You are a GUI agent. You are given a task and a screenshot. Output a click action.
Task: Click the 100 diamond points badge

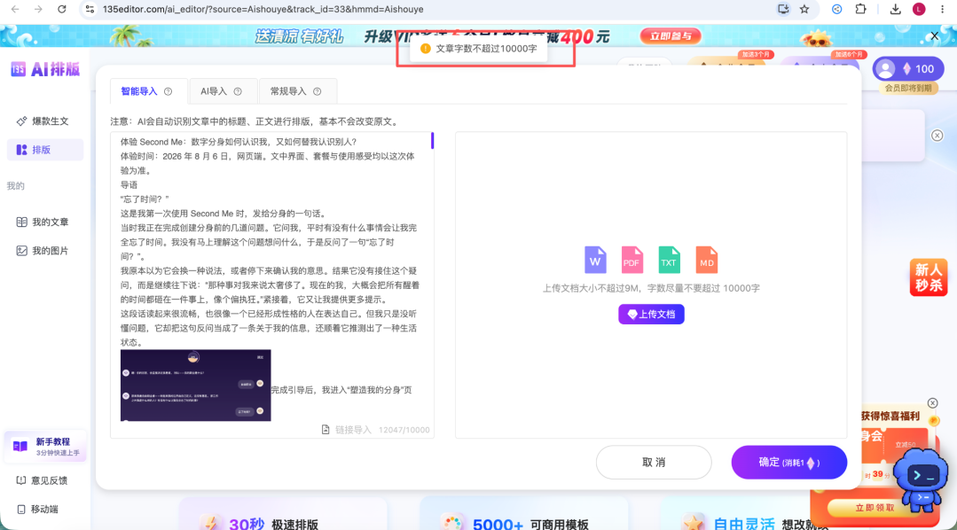907,69
